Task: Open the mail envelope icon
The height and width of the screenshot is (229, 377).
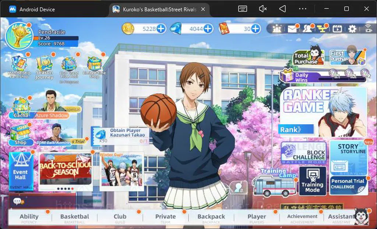Action: tap(292, 29)
